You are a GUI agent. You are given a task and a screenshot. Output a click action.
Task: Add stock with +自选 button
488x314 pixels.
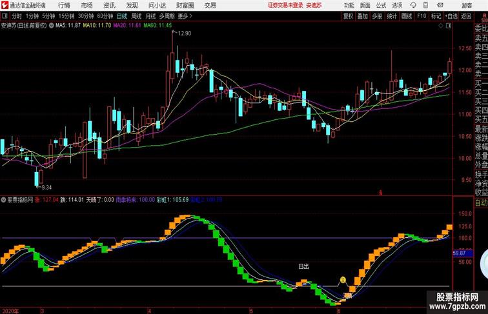click(451, 16)
